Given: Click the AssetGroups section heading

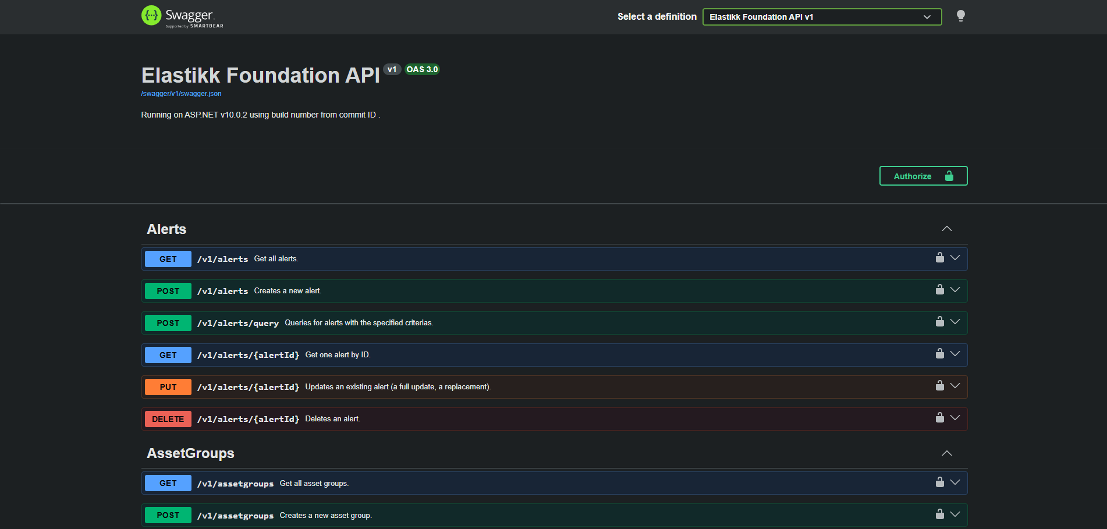Looking at the screenshot, I should coord(190,453).
